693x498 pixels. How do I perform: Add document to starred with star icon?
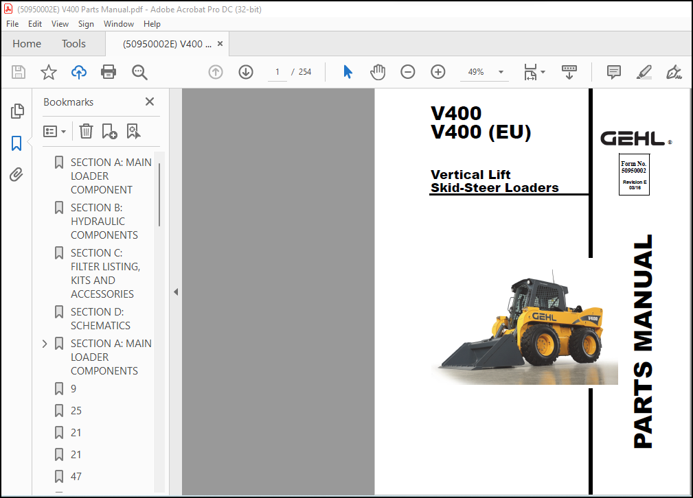[49, 72]
